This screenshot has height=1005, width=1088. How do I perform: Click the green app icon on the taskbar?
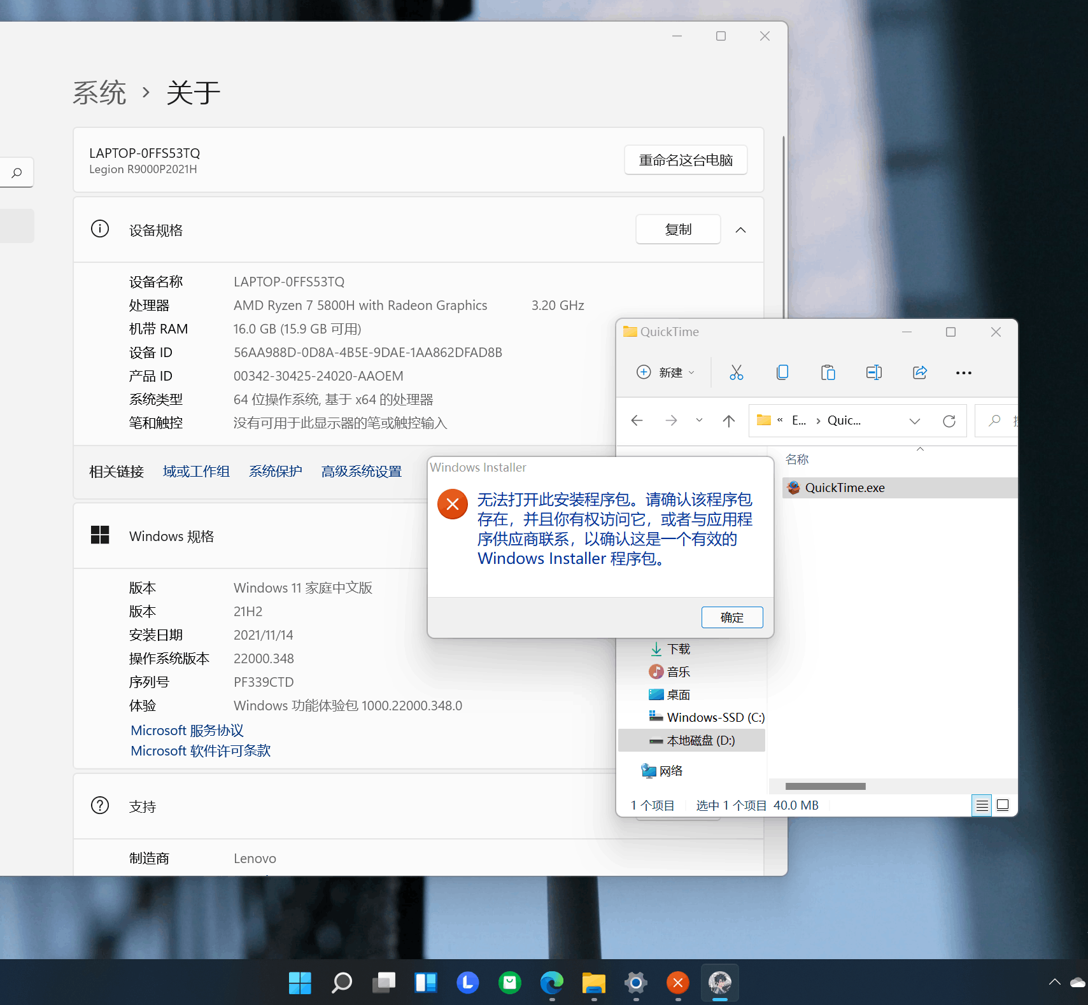coord(510,983)
